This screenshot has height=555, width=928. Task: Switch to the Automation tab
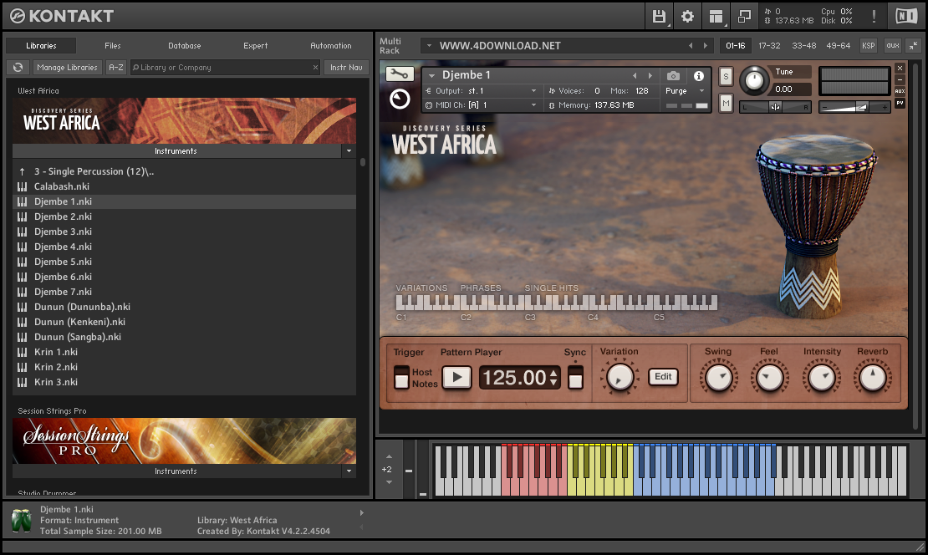(x=330, y=46)
